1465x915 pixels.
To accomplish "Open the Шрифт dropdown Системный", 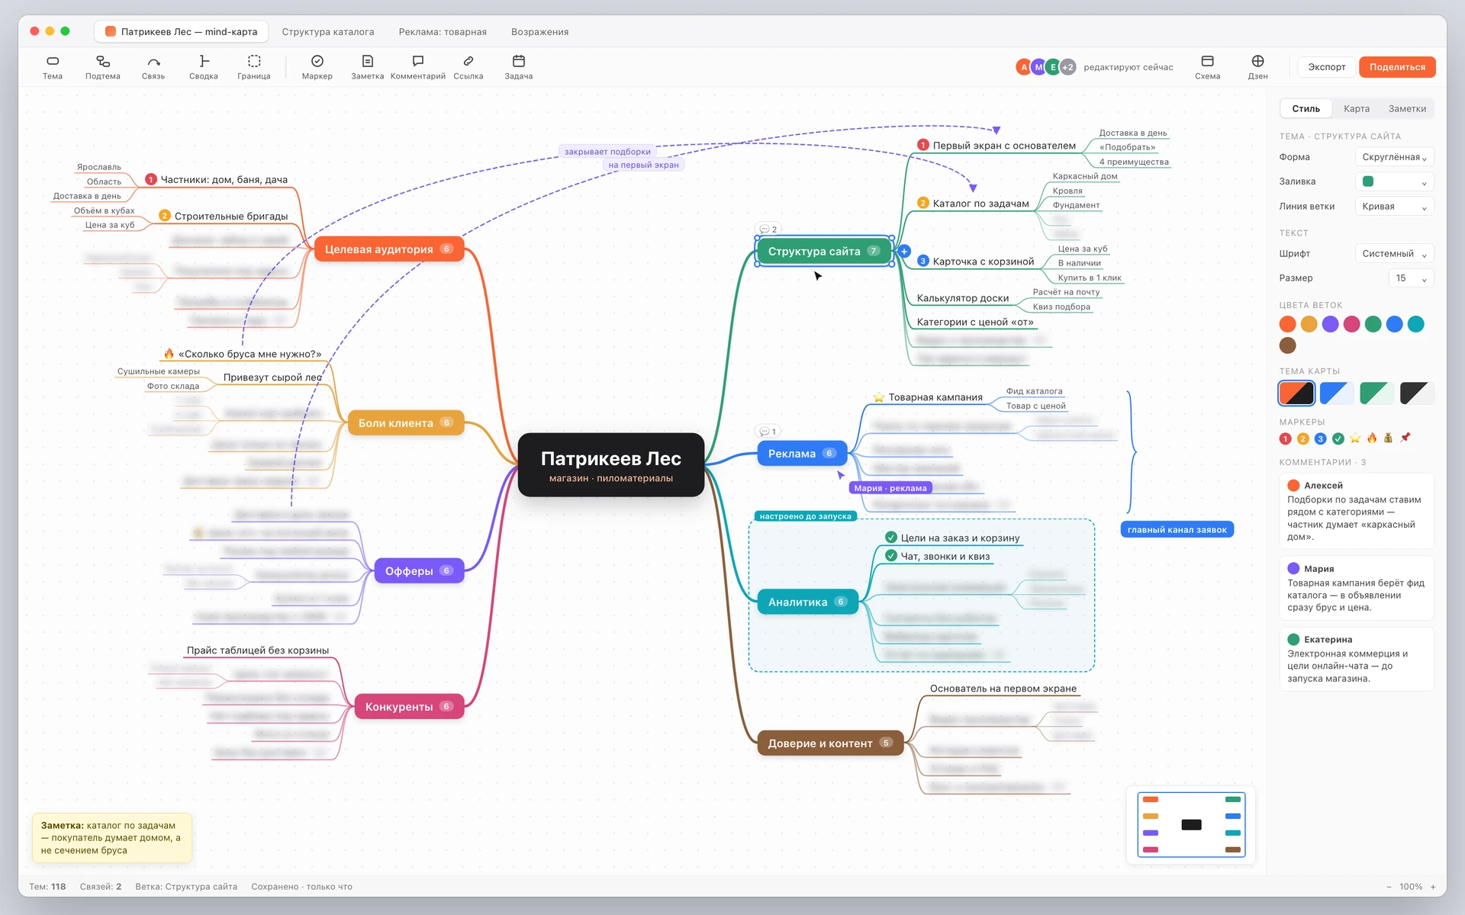I will click(1394, 254).
